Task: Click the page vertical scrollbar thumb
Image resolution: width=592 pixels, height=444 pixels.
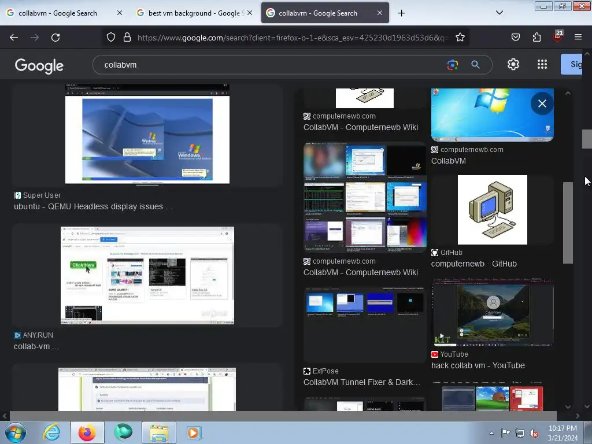Action: [x=587, y=139]
